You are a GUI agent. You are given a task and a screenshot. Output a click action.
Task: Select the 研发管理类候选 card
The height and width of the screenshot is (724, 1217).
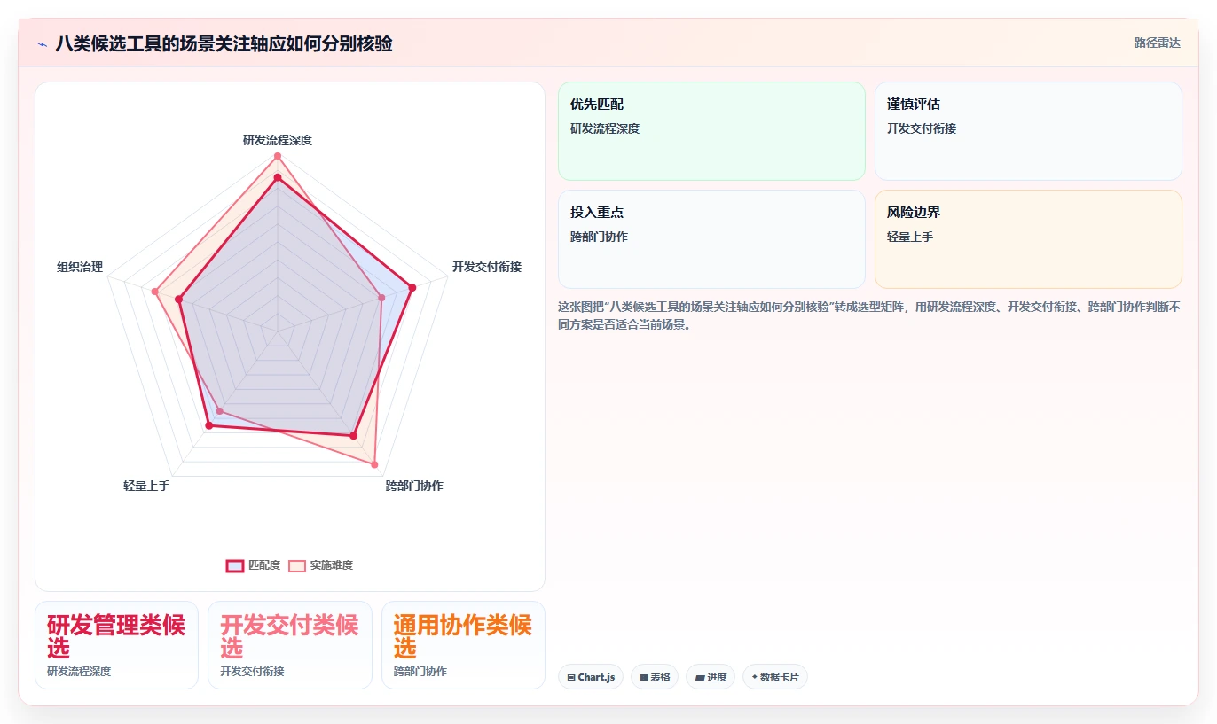tap(116, 645)
